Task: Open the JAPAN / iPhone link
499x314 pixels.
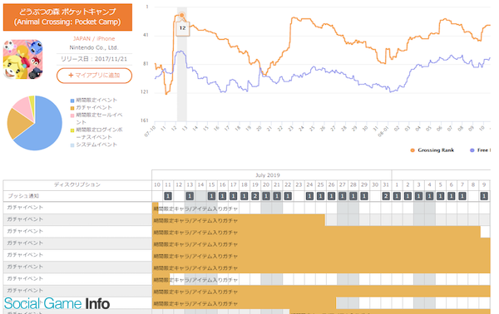Action: coord(94,38)
